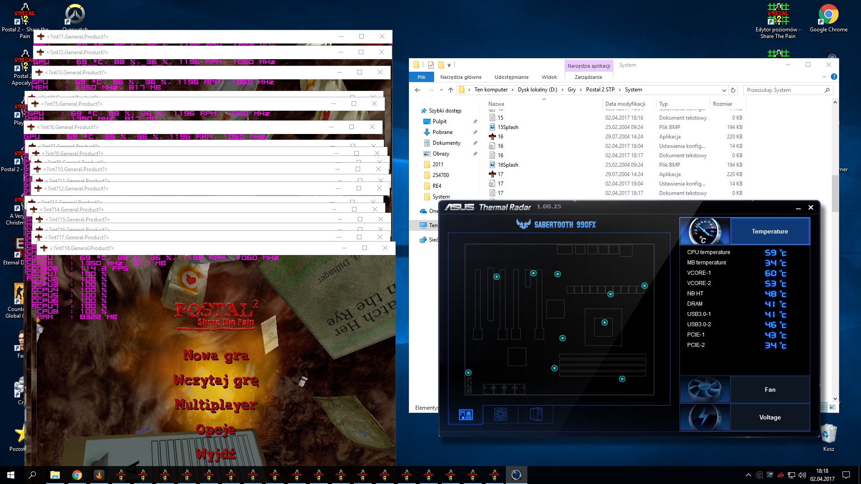
Task: Click the temperature gauge icon
Action: pos(705,231)
